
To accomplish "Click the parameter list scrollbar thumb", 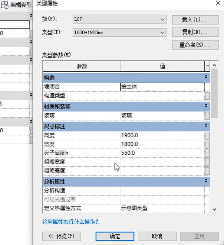I will click(214, 93).
